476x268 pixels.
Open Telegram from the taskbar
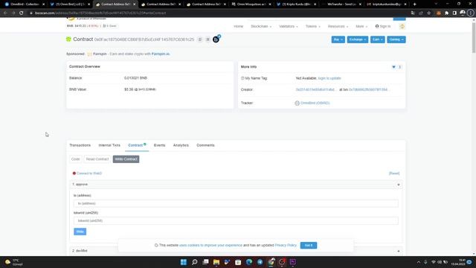[x=260, y=262]
